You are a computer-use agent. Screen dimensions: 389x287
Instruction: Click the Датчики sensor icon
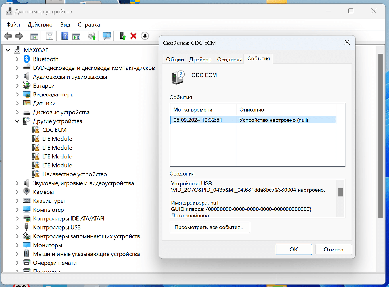click(x=27, y=103)
